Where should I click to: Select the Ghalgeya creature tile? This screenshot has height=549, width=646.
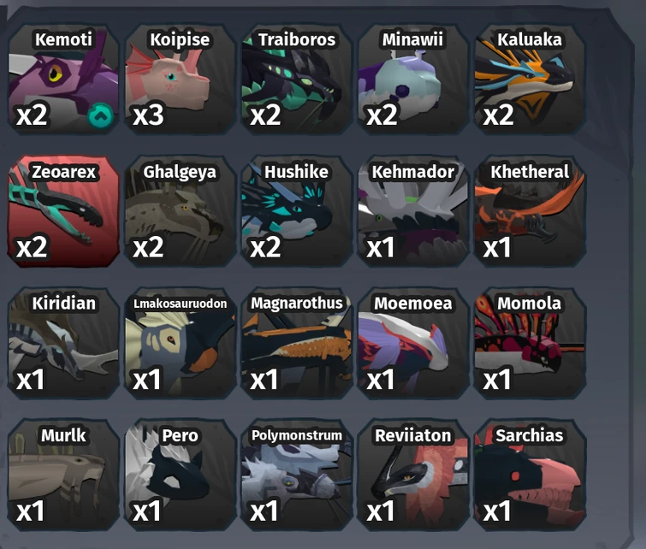[x=180, y=211]
